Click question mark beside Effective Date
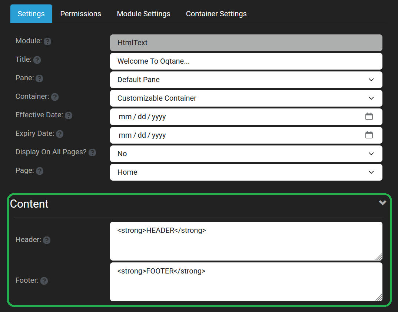The image size is (398, 312). [x=69, y=115]
